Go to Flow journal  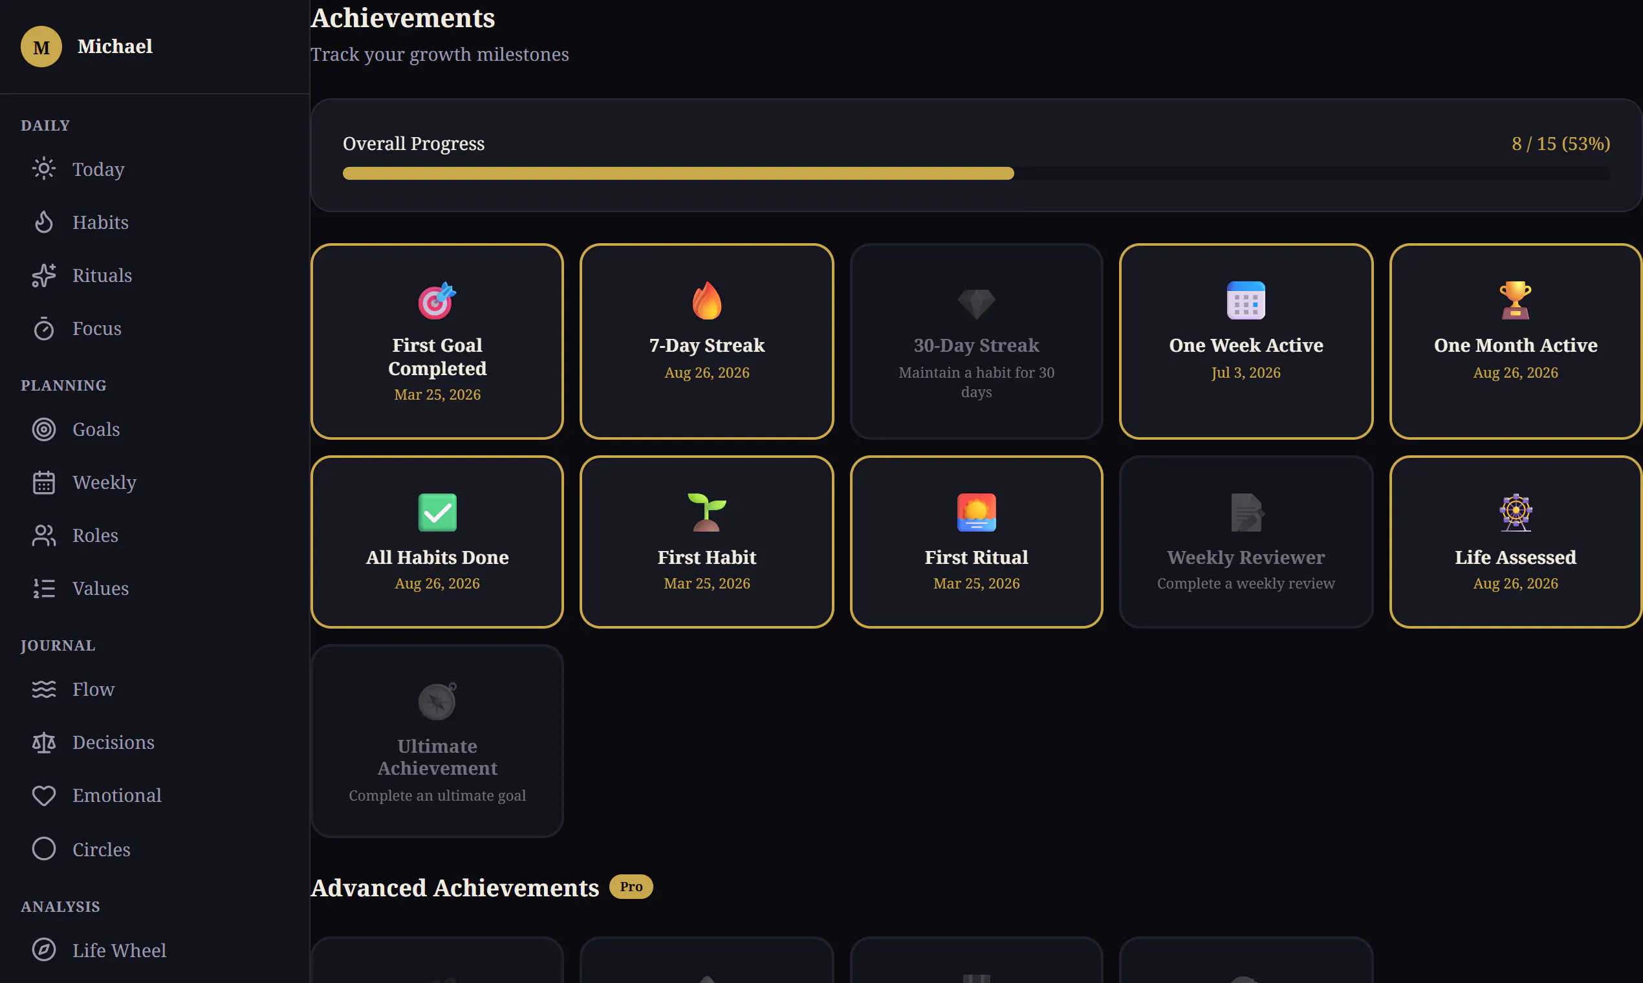click(x=155, y=689)
